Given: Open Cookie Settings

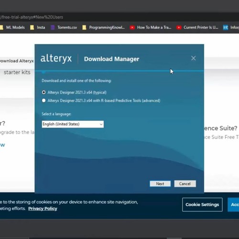Looking at the screenshot, I should [202, 205].
